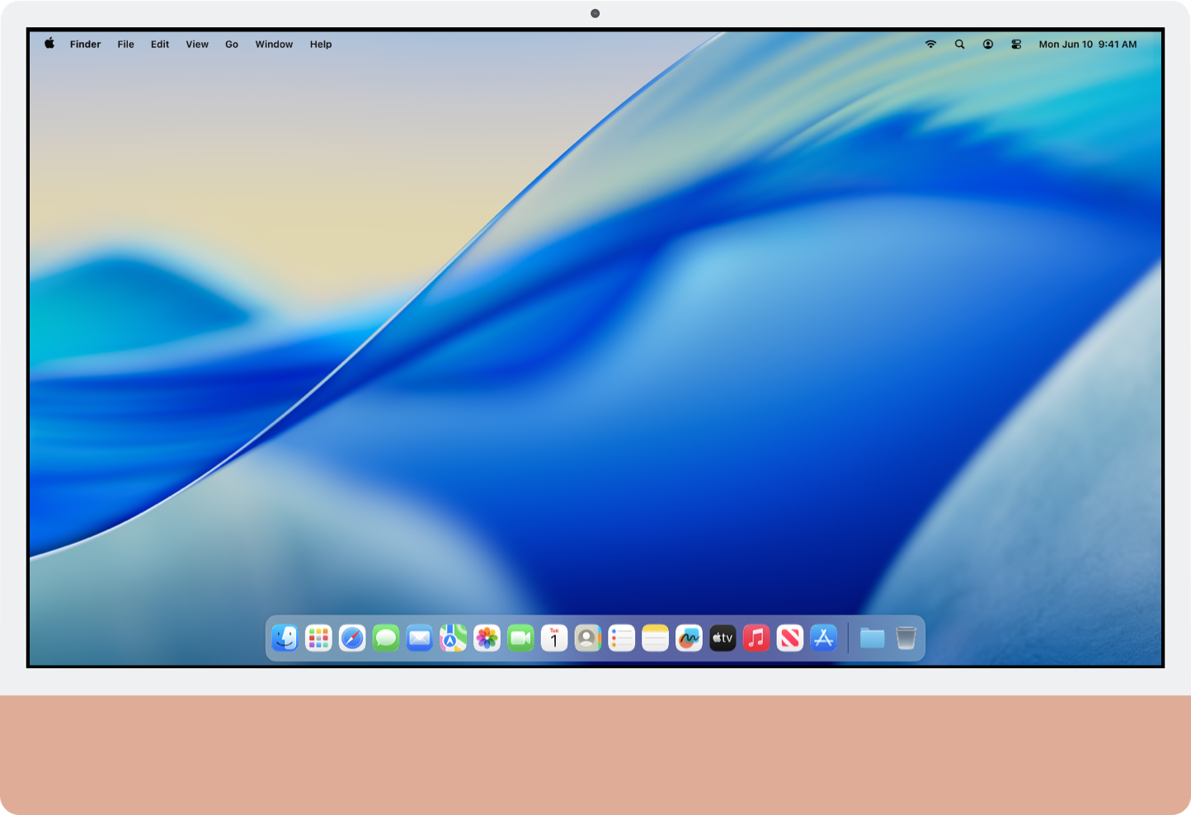Open the Apple menu

point(48,44)
